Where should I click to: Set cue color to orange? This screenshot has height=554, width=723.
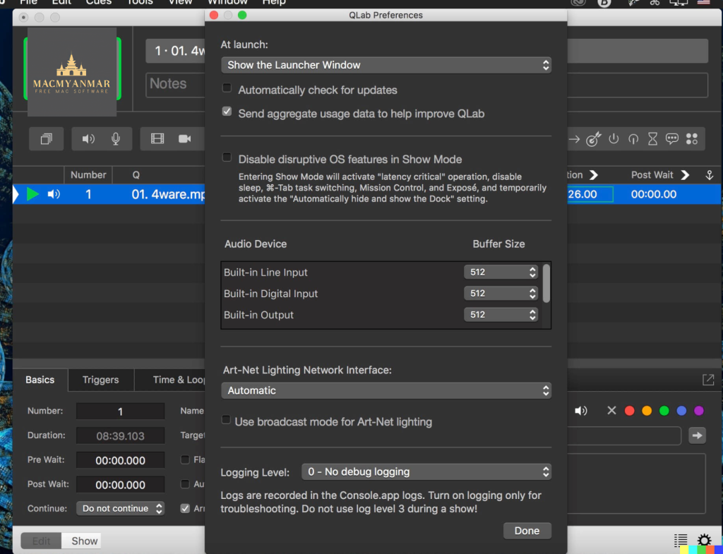[647, 411]
